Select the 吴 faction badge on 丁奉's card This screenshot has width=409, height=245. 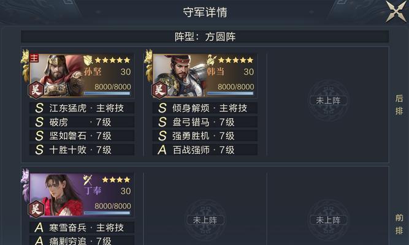tap(36, 209)
